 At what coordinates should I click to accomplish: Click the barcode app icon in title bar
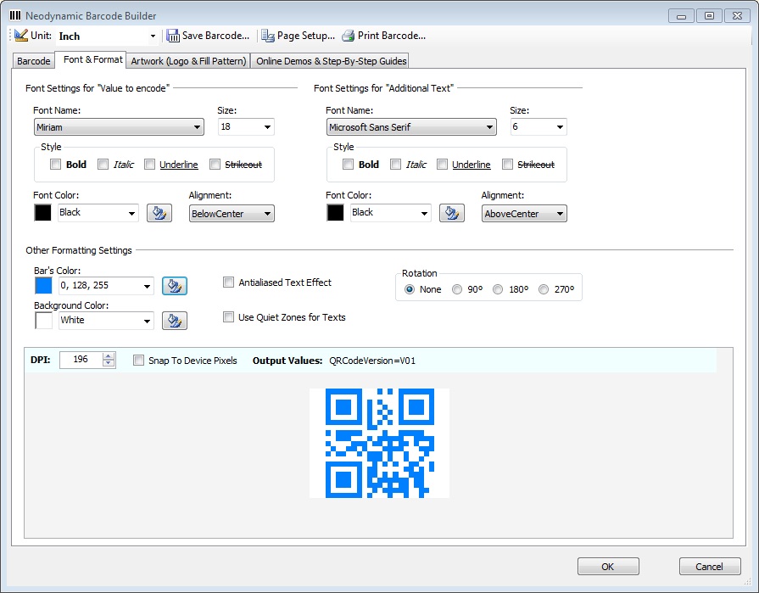point(15,15)
